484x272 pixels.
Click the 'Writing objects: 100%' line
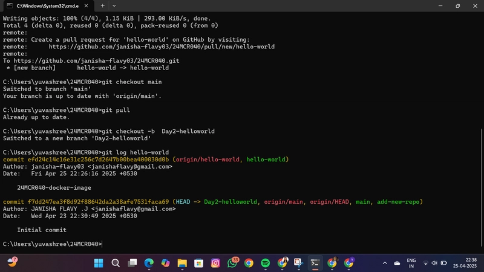(107, 19)
